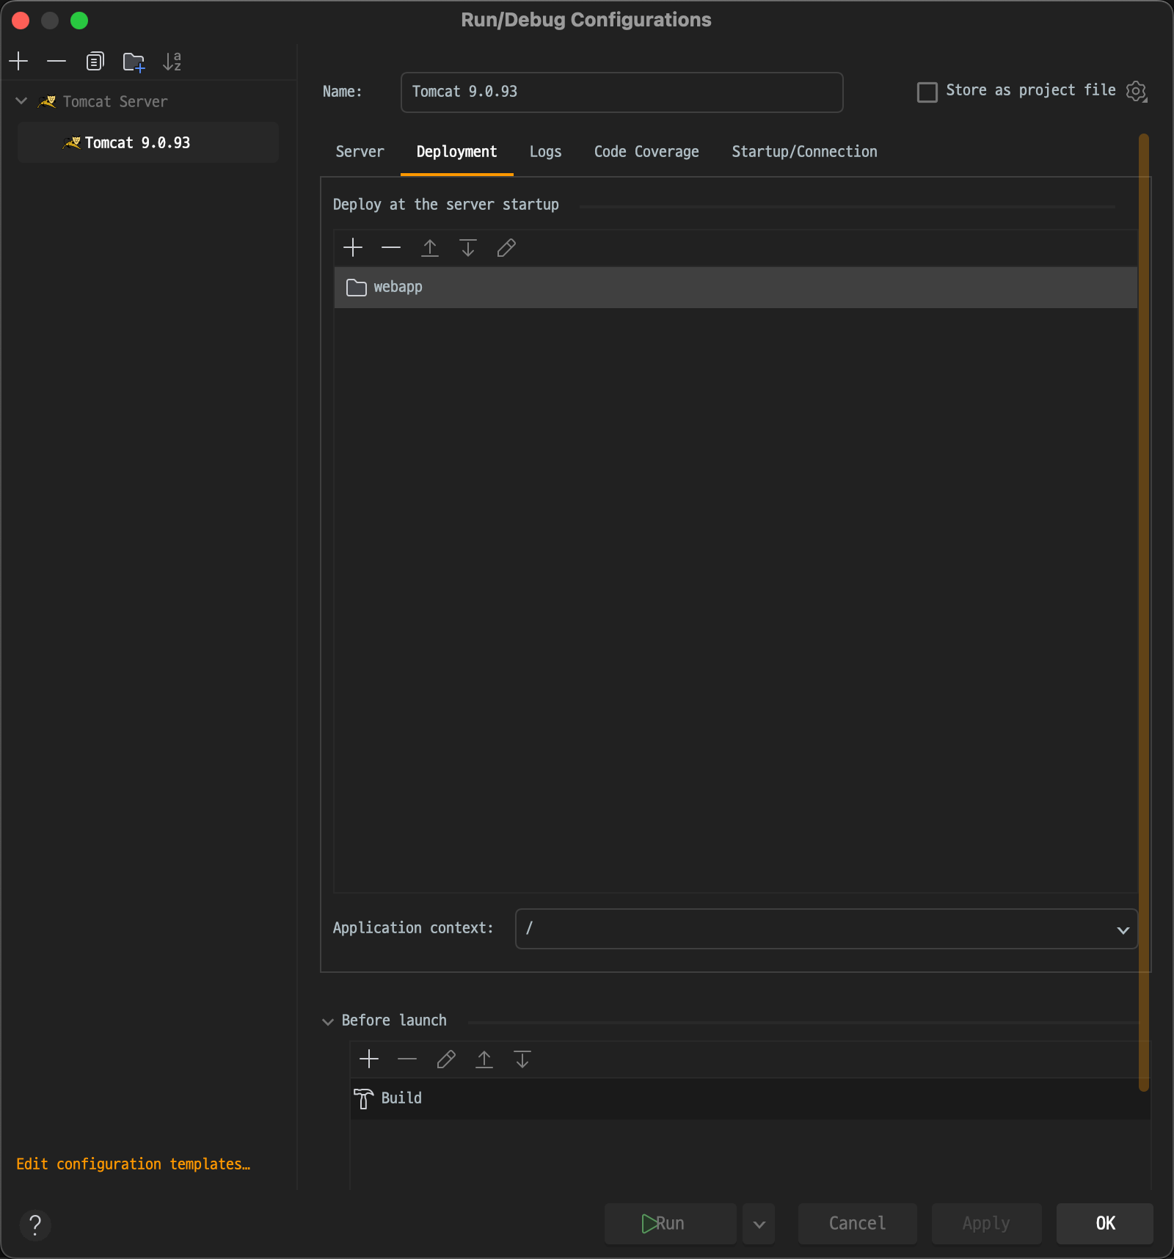Image resolution: width=1174 pixels, height=1259 pixels.
Task: Collapse the Tomcat Server tree node
Action: click(x=21, y=101)
